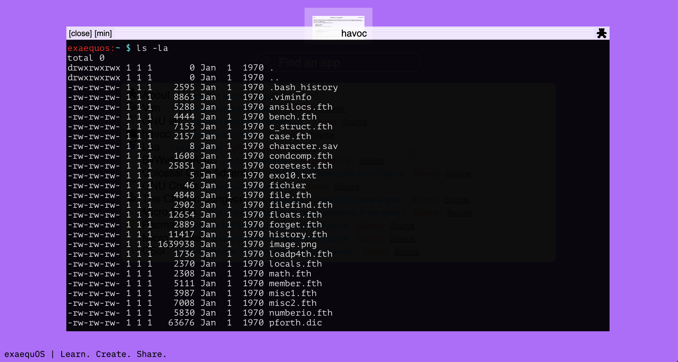Click the 63676 file size value
The height and width of the screenshot is (362, 678).
point(181,323)
